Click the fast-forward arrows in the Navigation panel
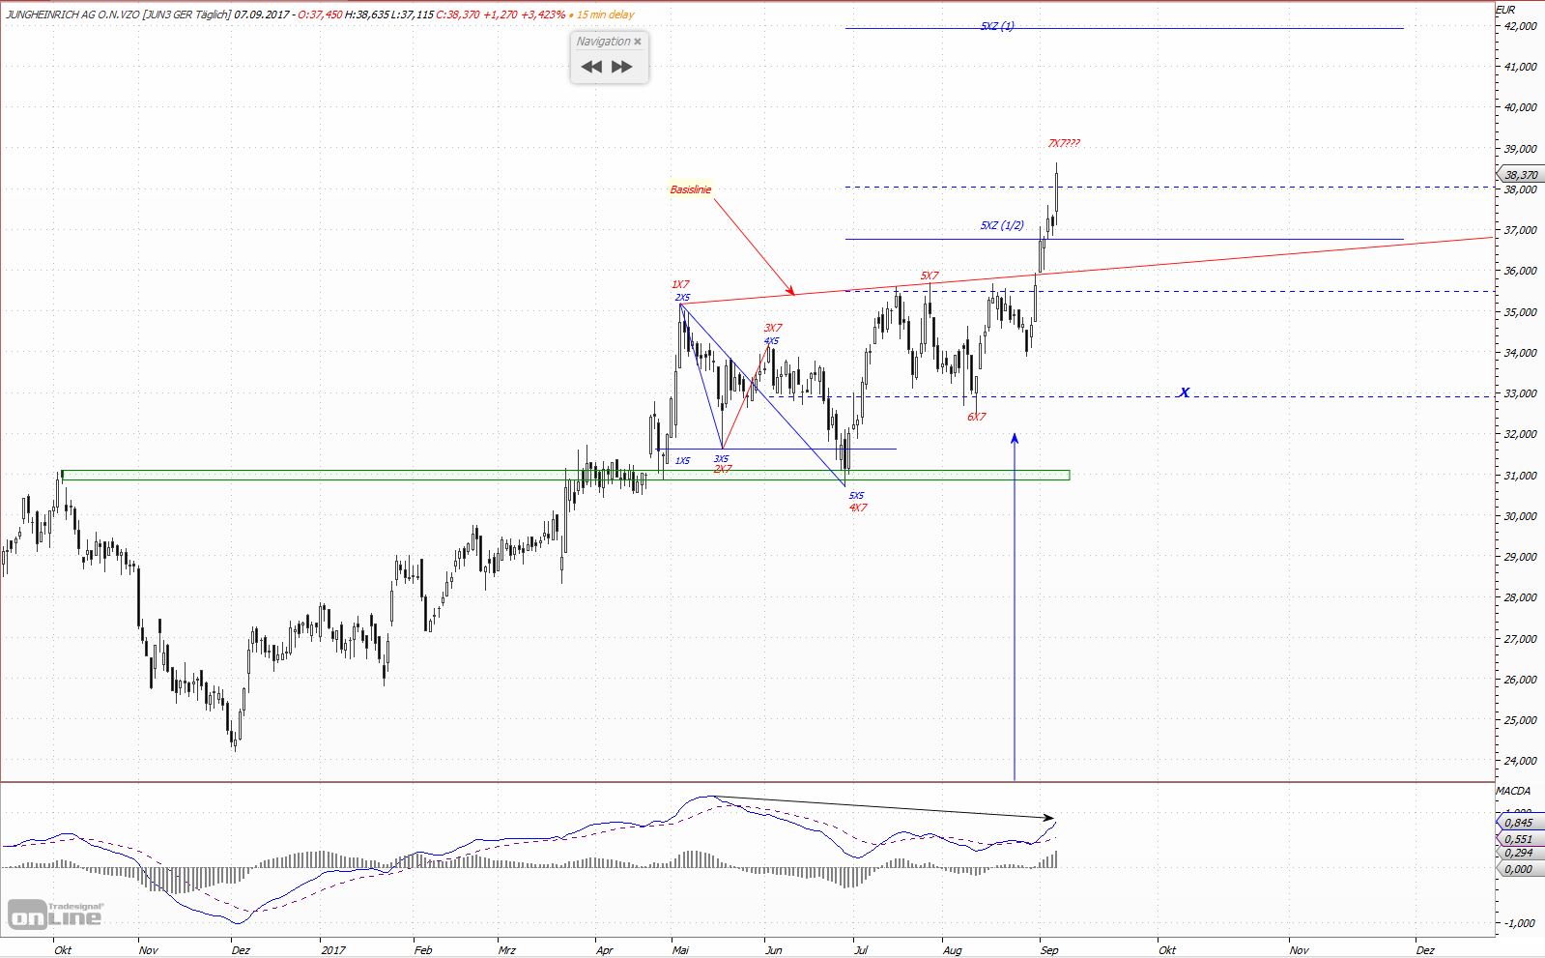Screen dimensions: 1545x958 coord(622,67)
